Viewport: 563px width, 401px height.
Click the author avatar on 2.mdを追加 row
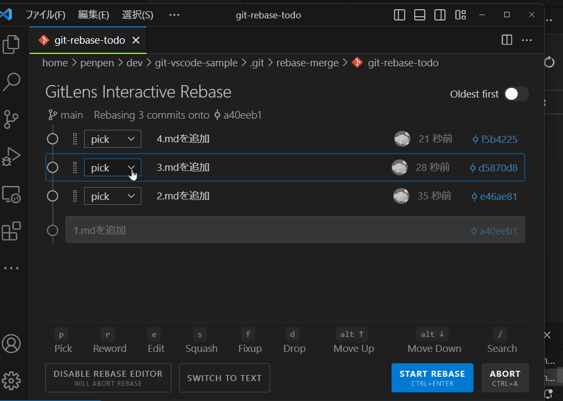[x=401, y=196]
